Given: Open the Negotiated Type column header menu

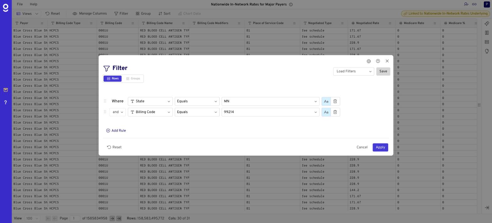Looking at the screenshot, I should click(x=342, y=23).
